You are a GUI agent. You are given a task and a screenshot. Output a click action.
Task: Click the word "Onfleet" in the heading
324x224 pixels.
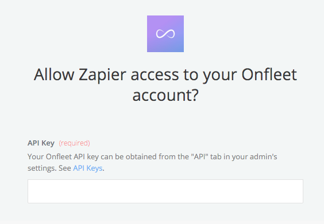269,74
